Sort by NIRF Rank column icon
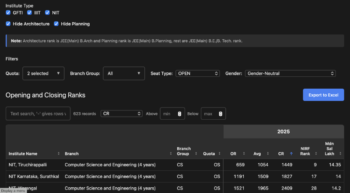 316,154
